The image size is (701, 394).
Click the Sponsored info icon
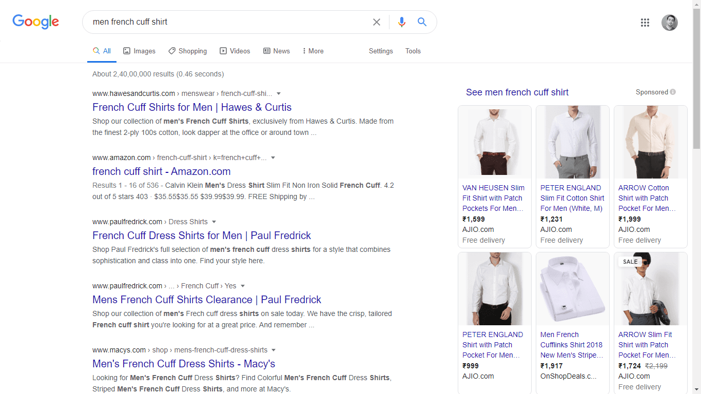pyautogui.click(x=673, y=92)
